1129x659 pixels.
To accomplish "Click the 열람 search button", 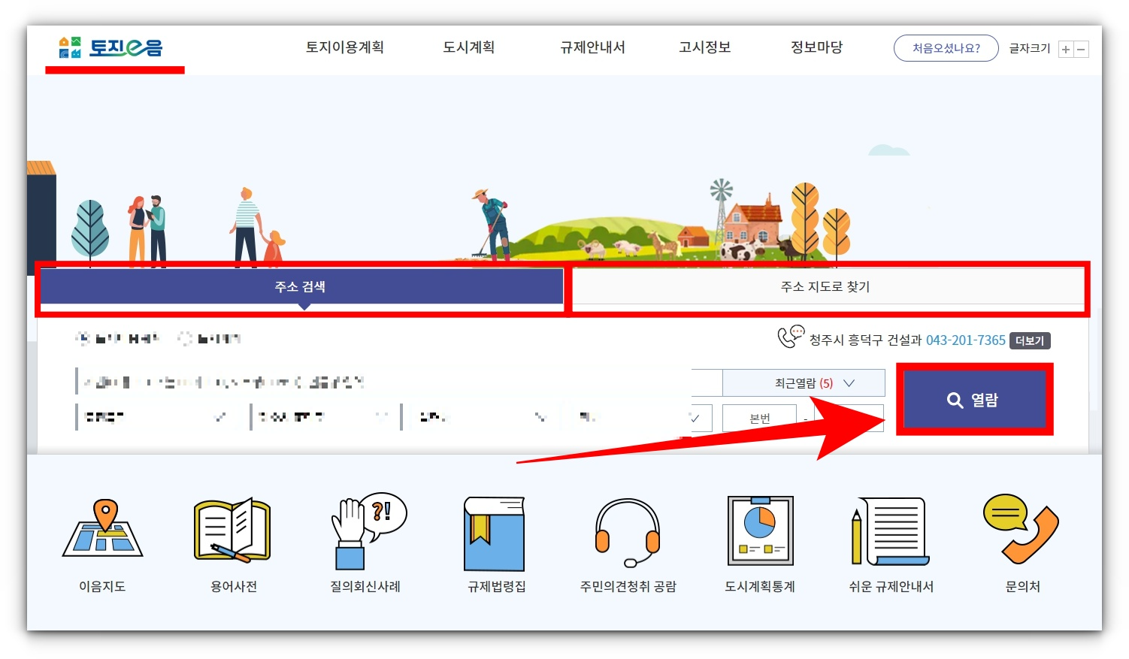I will point(974,399).
